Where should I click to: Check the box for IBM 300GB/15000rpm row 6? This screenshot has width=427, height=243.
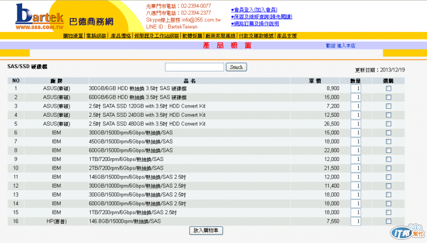[x=389, y=133]
